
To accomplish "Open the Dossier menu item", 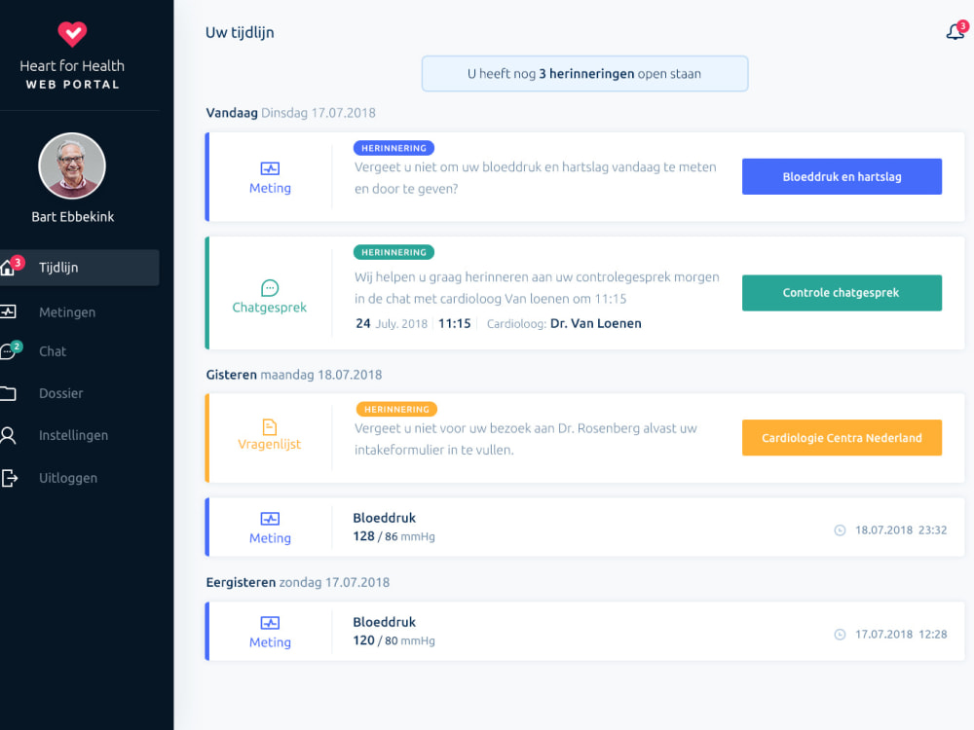I will click(60, 393).
